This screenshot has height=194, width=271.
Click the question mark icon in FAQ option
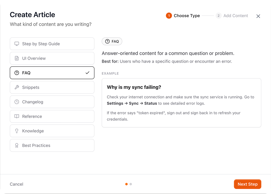[17, 73]
